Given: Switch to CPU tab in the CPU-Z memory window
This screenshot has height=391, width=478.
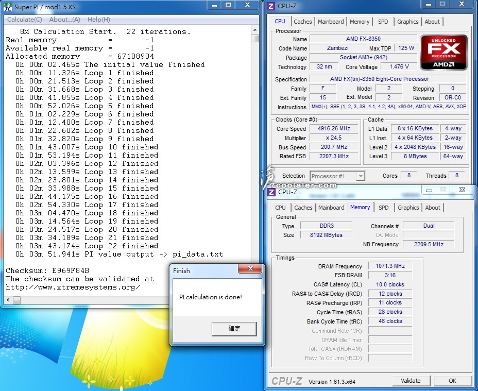Looking at the screenshot, I should [x=280, y=208].
